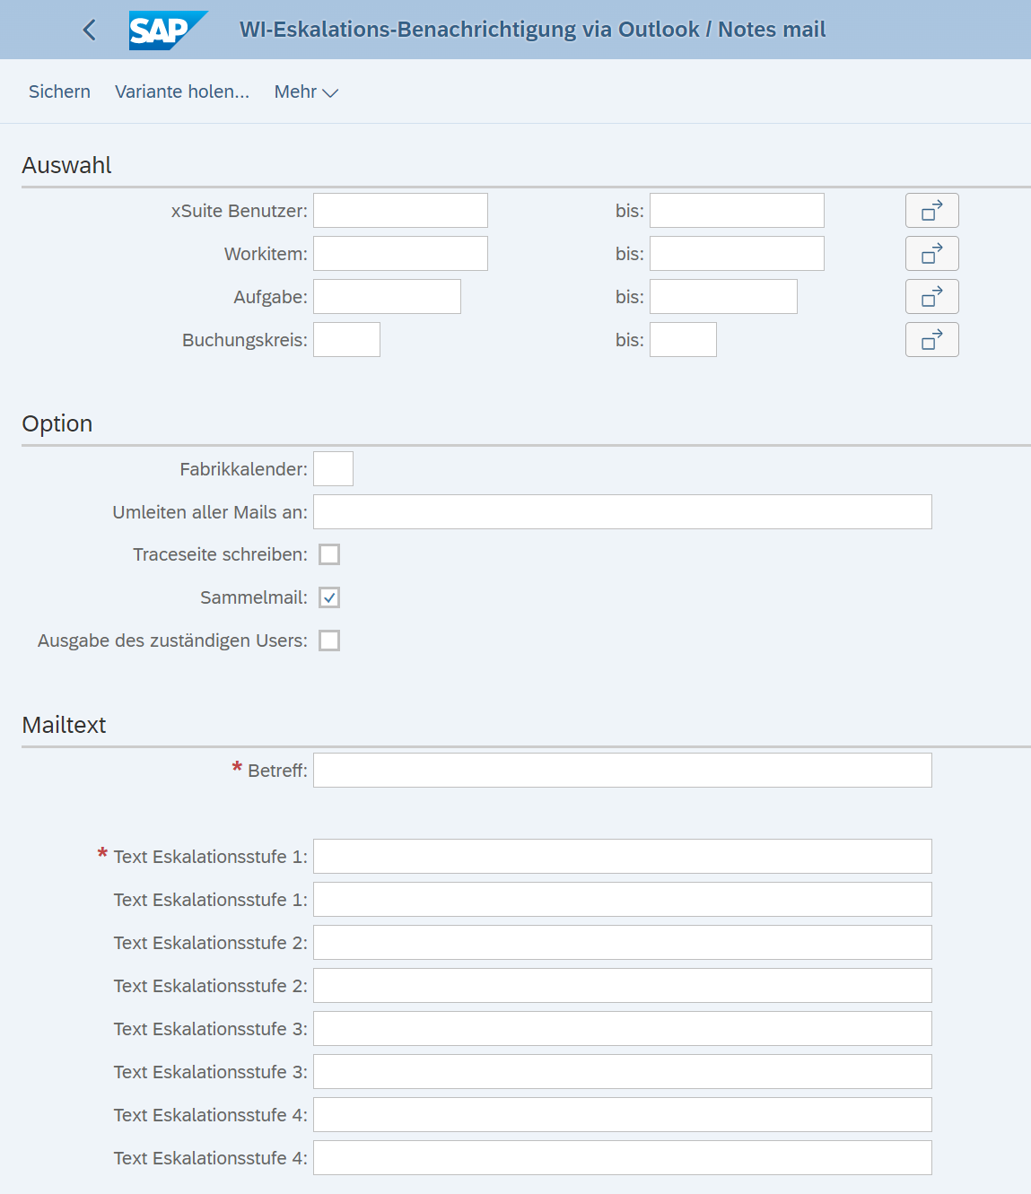Click Variante holen in the toolbar
Image resolution: width=1031 pixels, height=1194 pixels.
click(182, 91)
